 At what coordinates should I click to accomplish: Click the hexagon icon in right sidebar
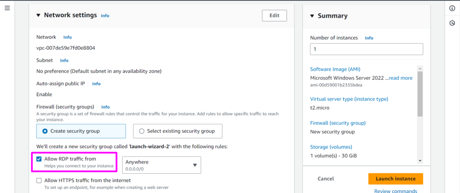pos(452,23)
